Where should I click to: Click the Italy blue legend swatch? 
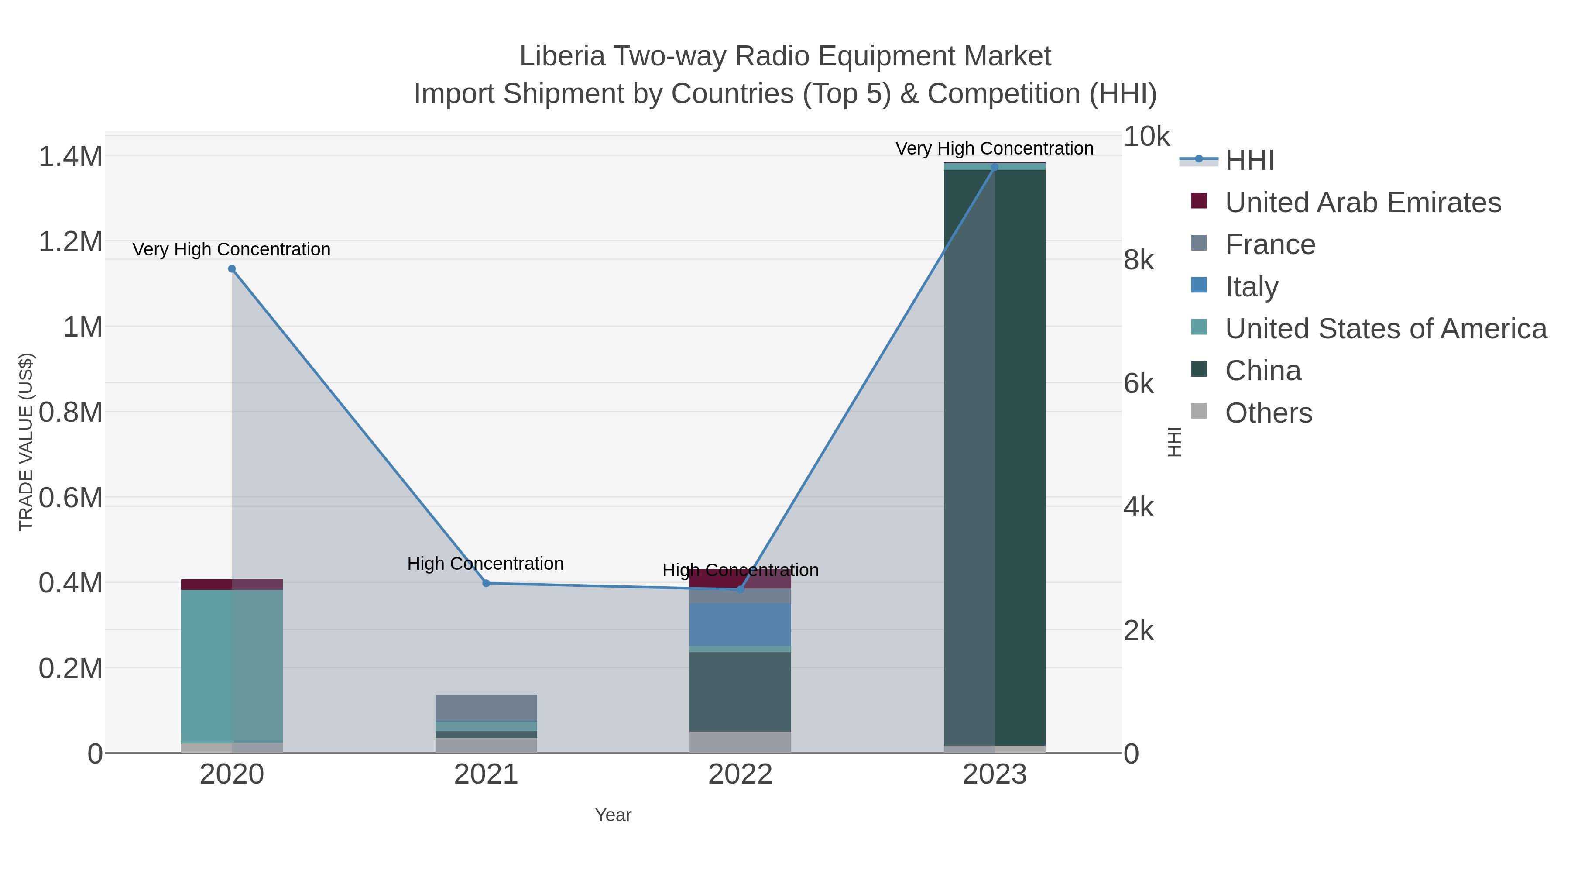tap(1198, 285)
